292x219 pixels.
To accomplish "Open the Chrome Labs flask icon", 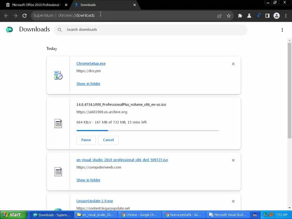I will tap(249, 16).
